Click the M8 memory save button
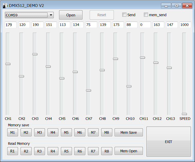 (x=107, y=132)
